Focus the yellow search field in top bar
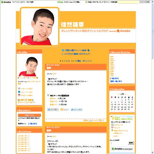The image size is (154, 154). coord(128,2)
